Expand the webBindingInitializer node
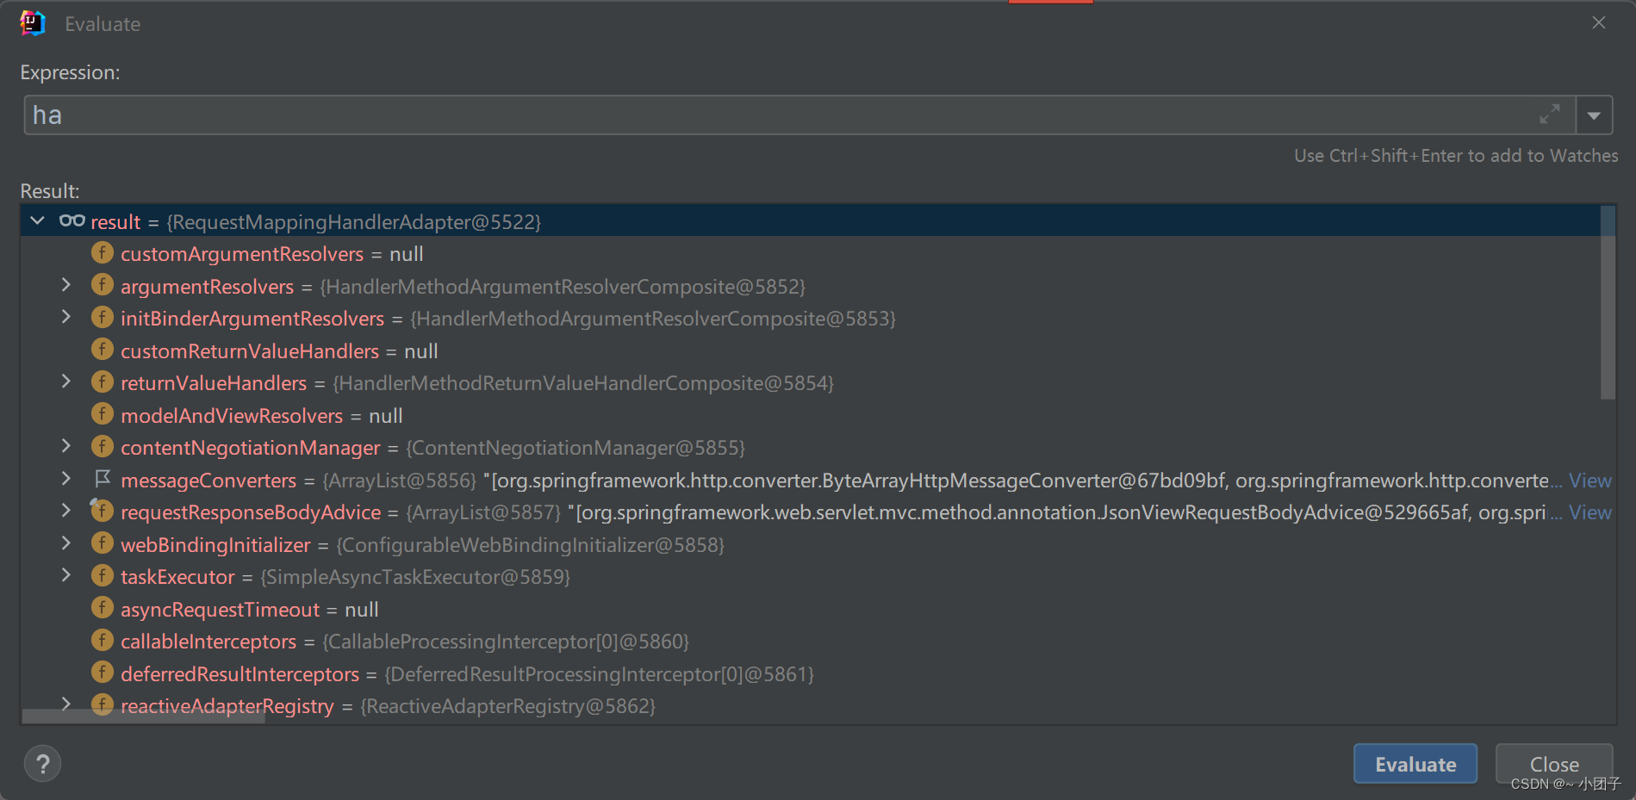This screenshot has height=800, width=1636. click(66, 543)
